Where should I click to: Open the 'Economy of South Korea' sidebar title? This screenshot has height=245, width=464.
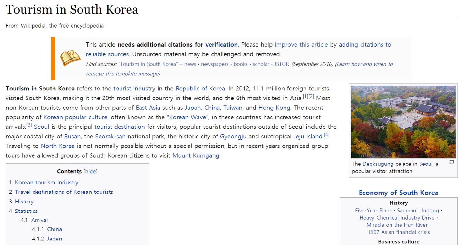[399, 193]
